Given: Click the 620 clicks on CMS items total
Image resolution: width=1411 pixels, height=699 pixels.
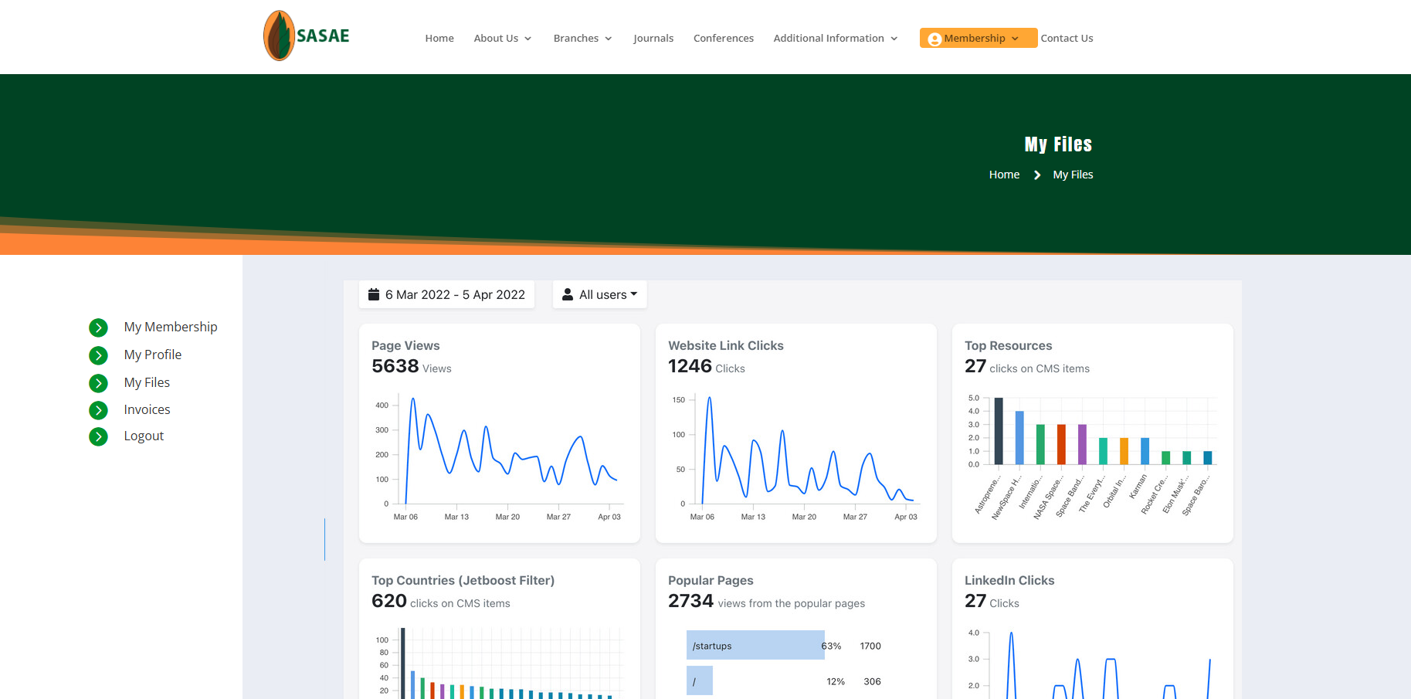Looking at the screenshot, I should (440, 601).
